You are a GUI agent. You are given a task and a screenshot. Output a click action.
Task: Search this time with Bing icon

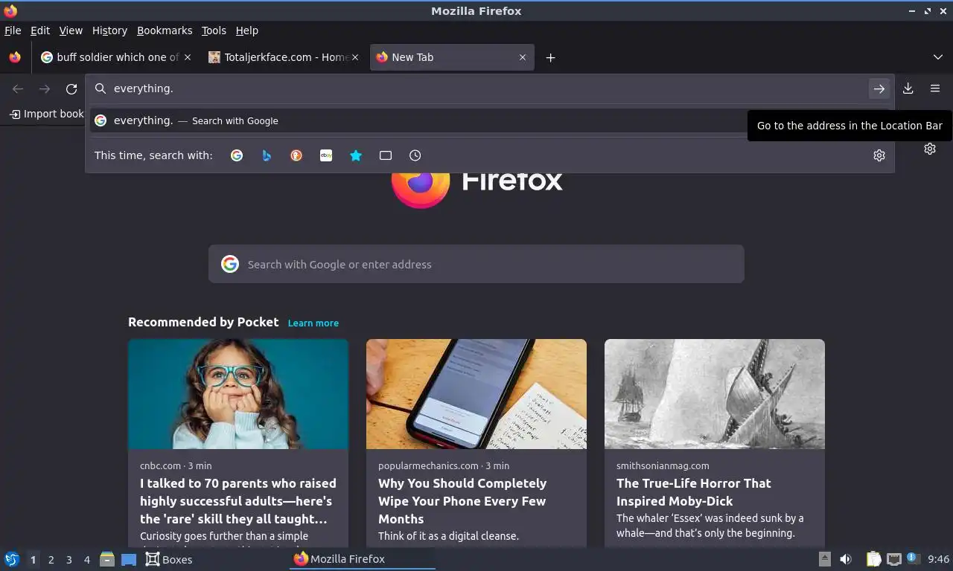tap(267, 155)
